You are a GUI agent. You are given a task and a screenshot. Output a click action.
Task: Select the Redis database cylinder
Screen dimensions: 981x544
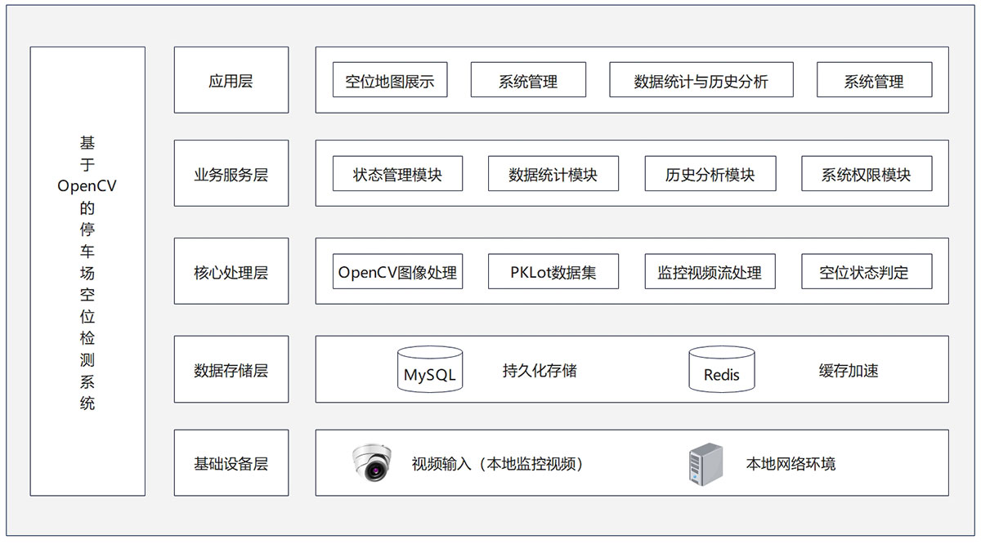pyautogui.click(x=721, y=369)
